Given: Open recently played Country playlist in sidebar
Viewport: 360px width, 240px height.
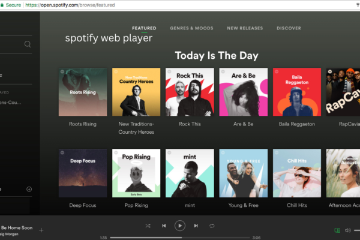Looking at the screenshot, I should click(x=11, y=103).
